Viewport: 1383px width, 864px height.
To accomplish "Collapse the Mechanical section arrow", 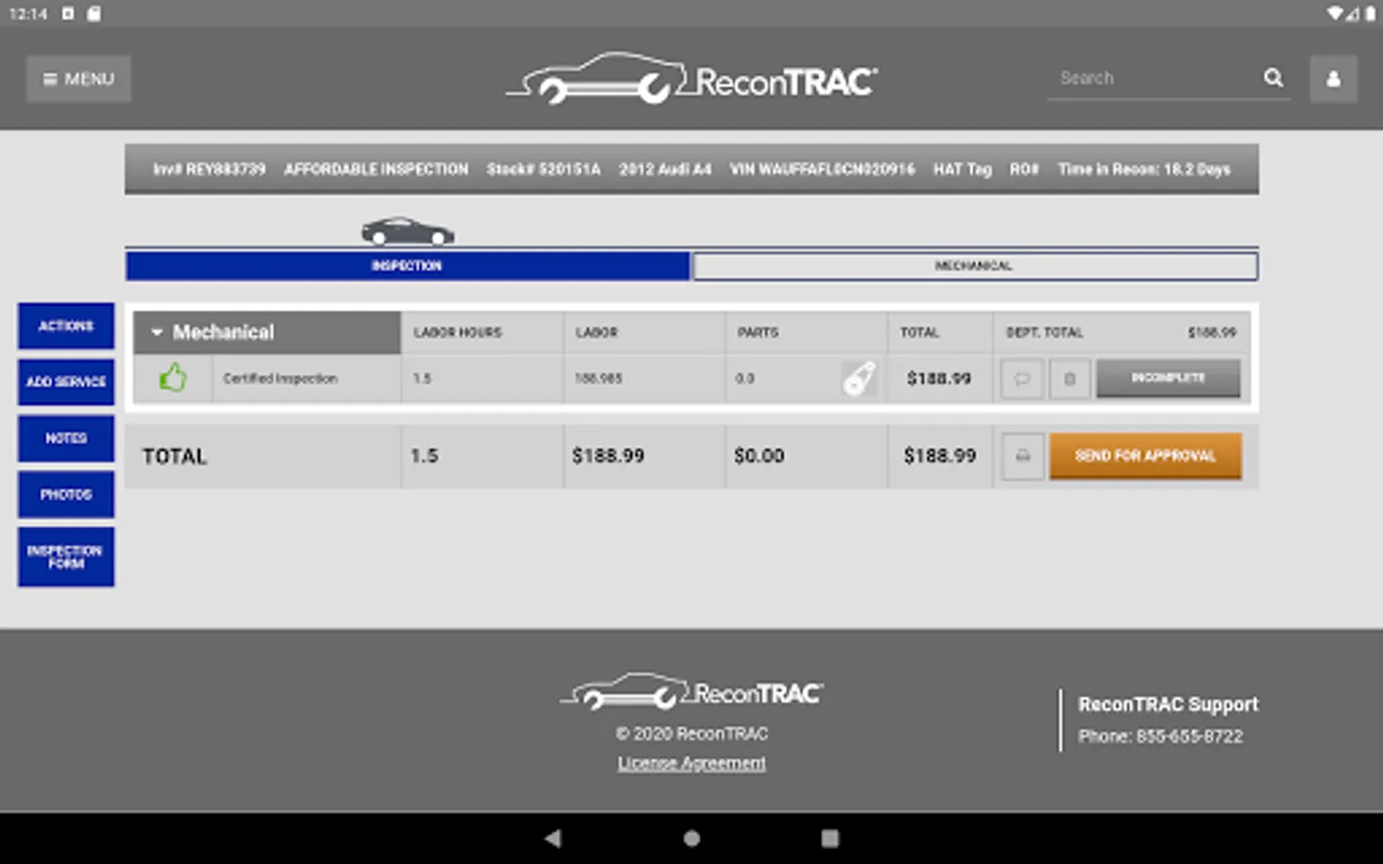I will point(157,332).
